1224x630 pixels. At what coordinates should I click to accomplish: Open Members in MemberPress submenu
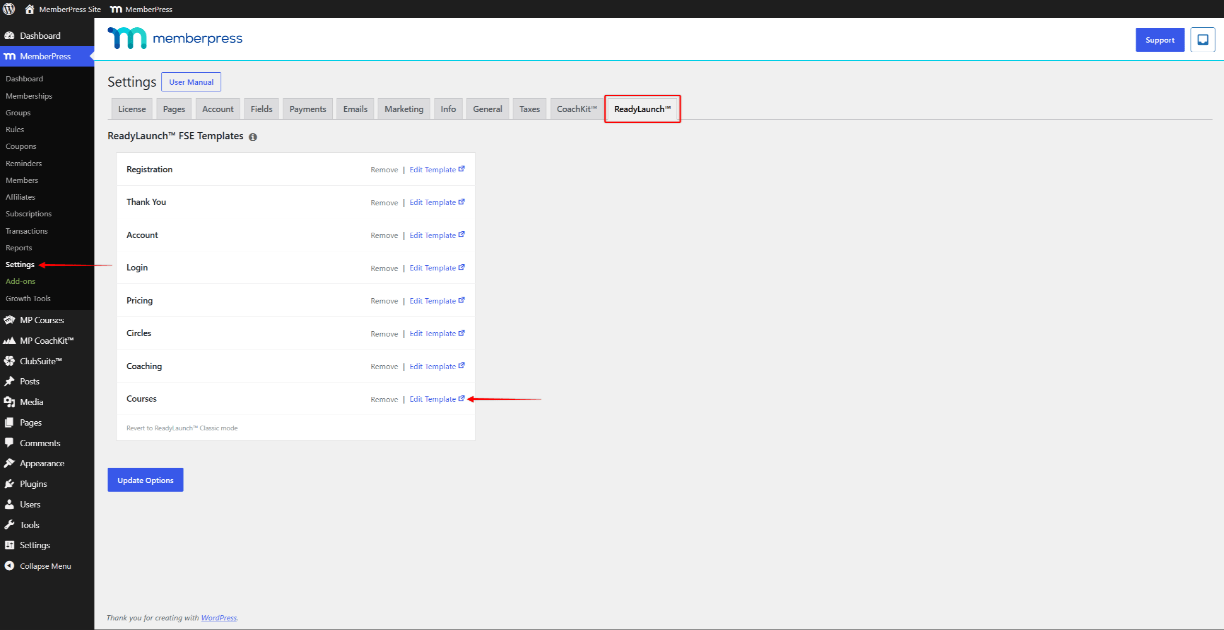click(x=22, y=180)
